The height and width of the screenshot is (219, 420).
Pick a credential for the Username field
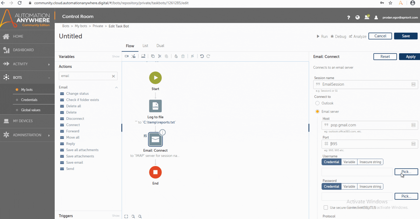coord(406,172)
